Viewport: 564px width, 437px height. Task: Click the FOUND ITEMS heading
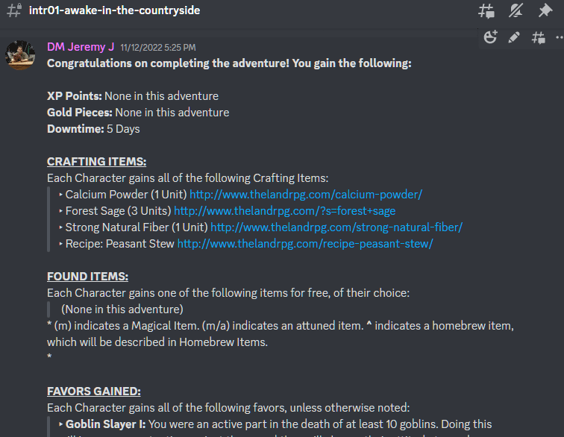click(87, 277)
